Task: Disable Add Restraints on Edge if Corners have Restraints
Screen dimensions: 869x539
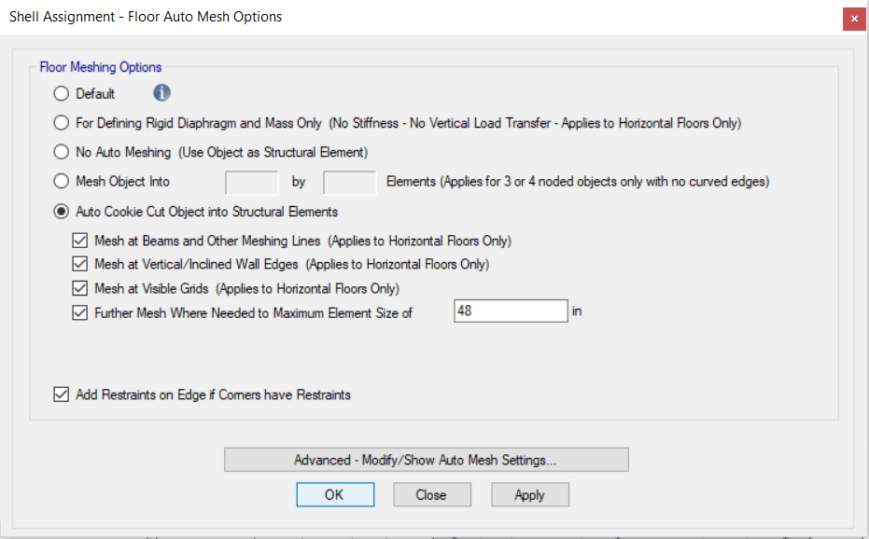Action: 61,394
